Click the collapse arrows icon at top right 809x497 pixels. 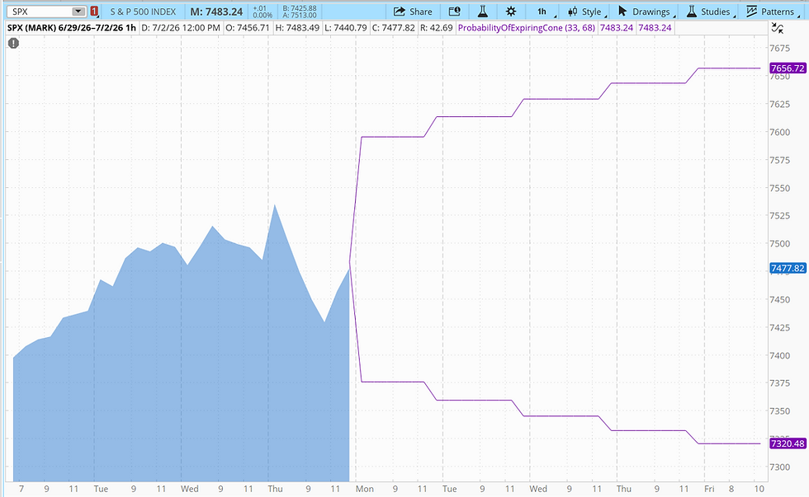(x=778, y=28)
